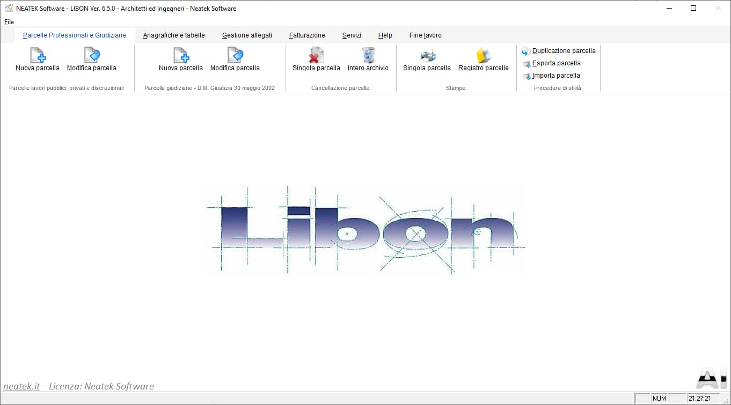Open the Gestione allegati tab
This screenshot has width=731, height=405.
click(x=247, y=35)
